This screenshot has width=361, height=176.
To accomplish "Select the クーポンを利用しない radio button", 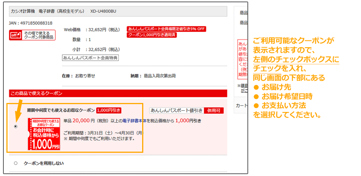I will click(16, 163).
